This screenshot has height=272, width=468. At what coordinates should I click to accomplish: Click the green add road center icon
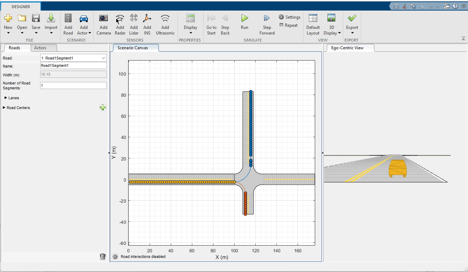pyautogui.click(x=103, y=108)
